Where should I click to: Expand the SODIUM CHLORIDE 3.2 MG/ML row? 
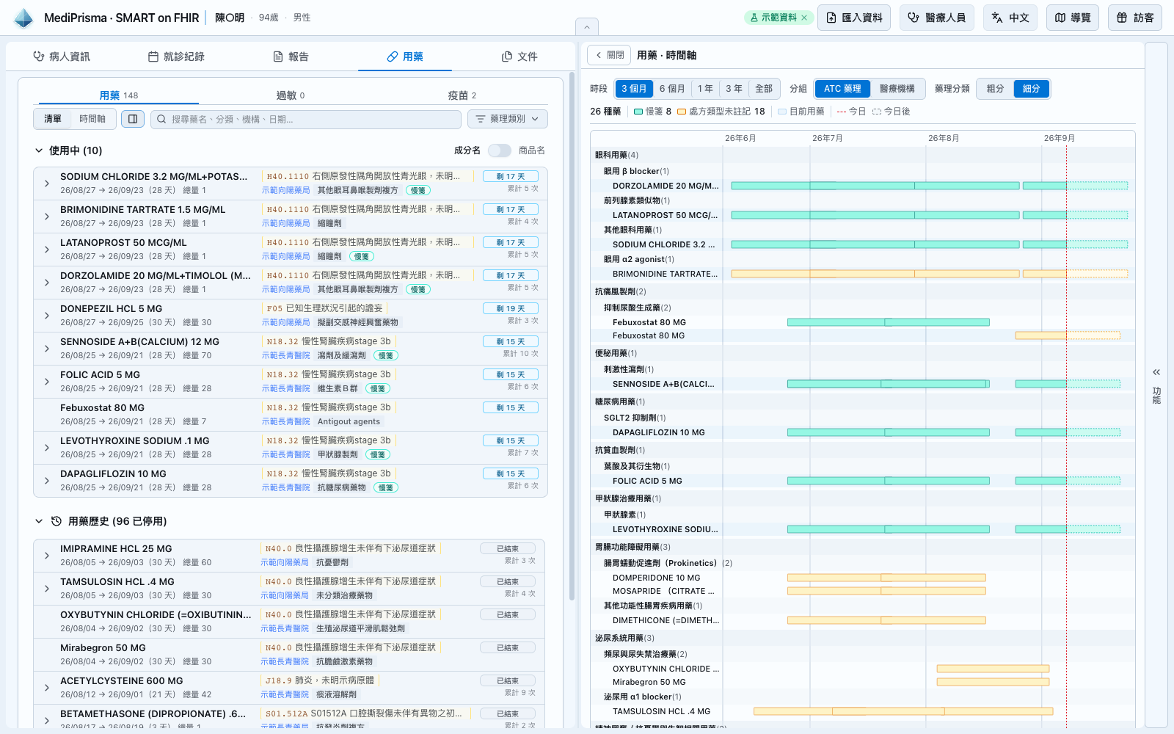[47, 183]
